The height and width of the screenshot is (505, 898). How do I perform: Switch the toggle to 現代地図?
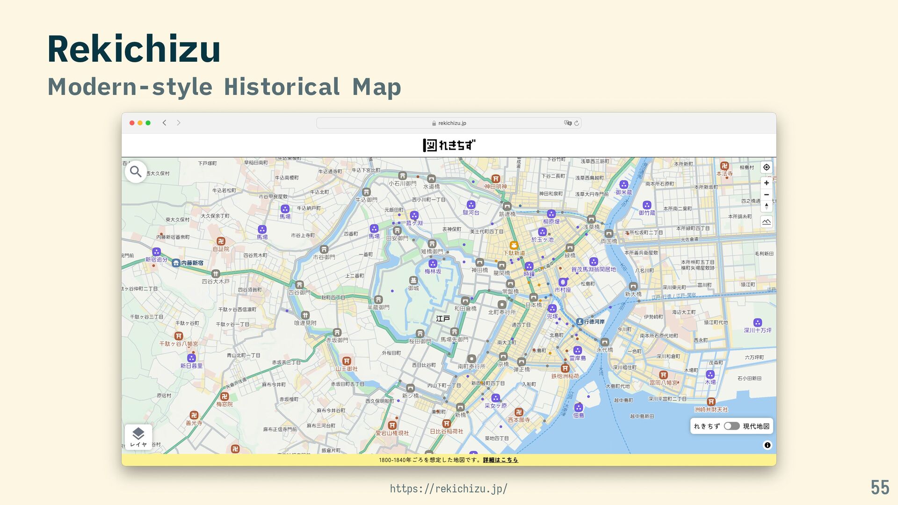[x=731, y=426]
